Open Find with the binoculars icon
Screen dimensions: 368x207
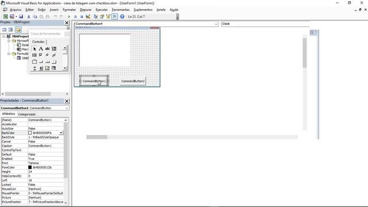pyautogui.click(x=47, y=17)
